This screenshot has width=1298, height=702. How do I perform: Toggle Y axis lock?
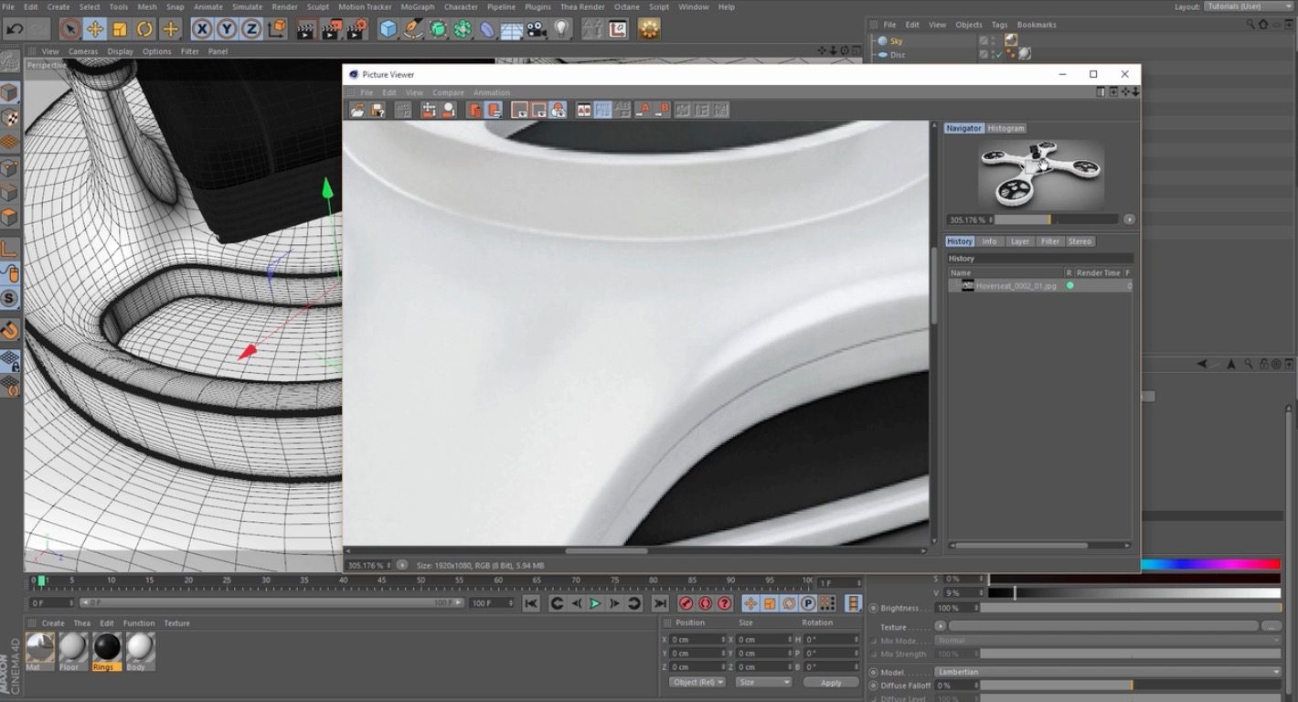[227, 29]
